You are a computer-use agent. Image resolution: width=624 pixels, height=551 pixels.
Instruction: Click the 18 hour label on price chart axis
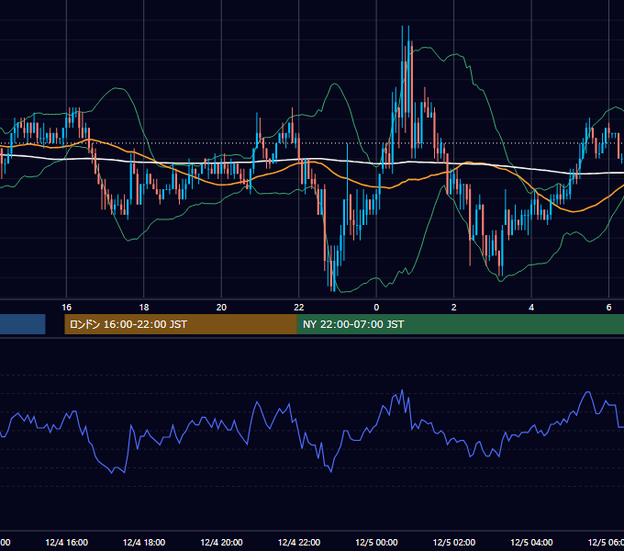click(144, 308)
